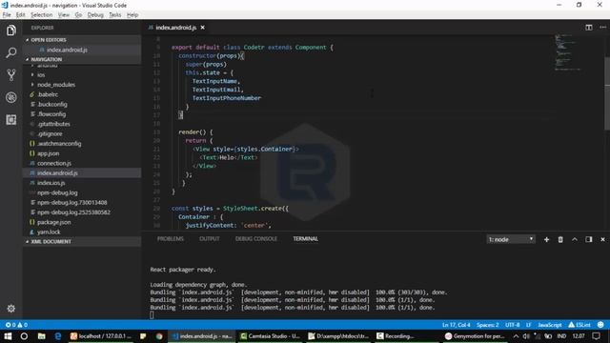Image resolution: width=610 pixels, height=343 pixels.
Task: Open the Edit menu
Action: click(x=21, y=15)
